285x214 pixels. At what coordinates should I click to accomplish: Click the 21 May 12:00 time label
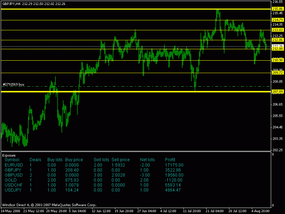tap(34, 211)
